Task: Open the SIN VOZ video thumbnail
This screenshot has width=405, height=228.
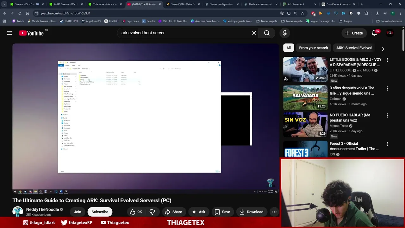Action: click(305, 124)
